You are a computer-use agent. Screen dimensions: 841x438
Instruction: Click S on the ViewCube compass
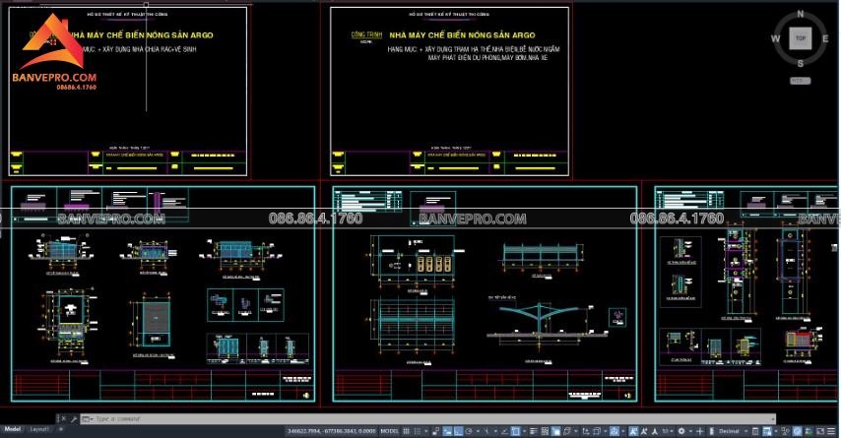coord(801,63)
